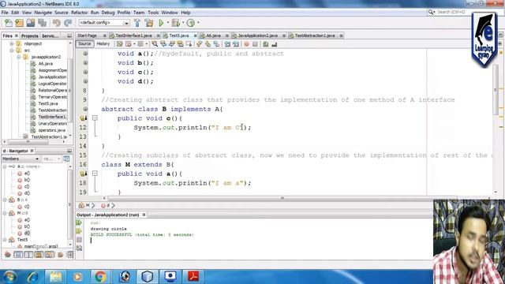Viewport: 505px width, 284px height.
Task: Click the editor horizontal scrollbar thumb
Action: point(282,198)
